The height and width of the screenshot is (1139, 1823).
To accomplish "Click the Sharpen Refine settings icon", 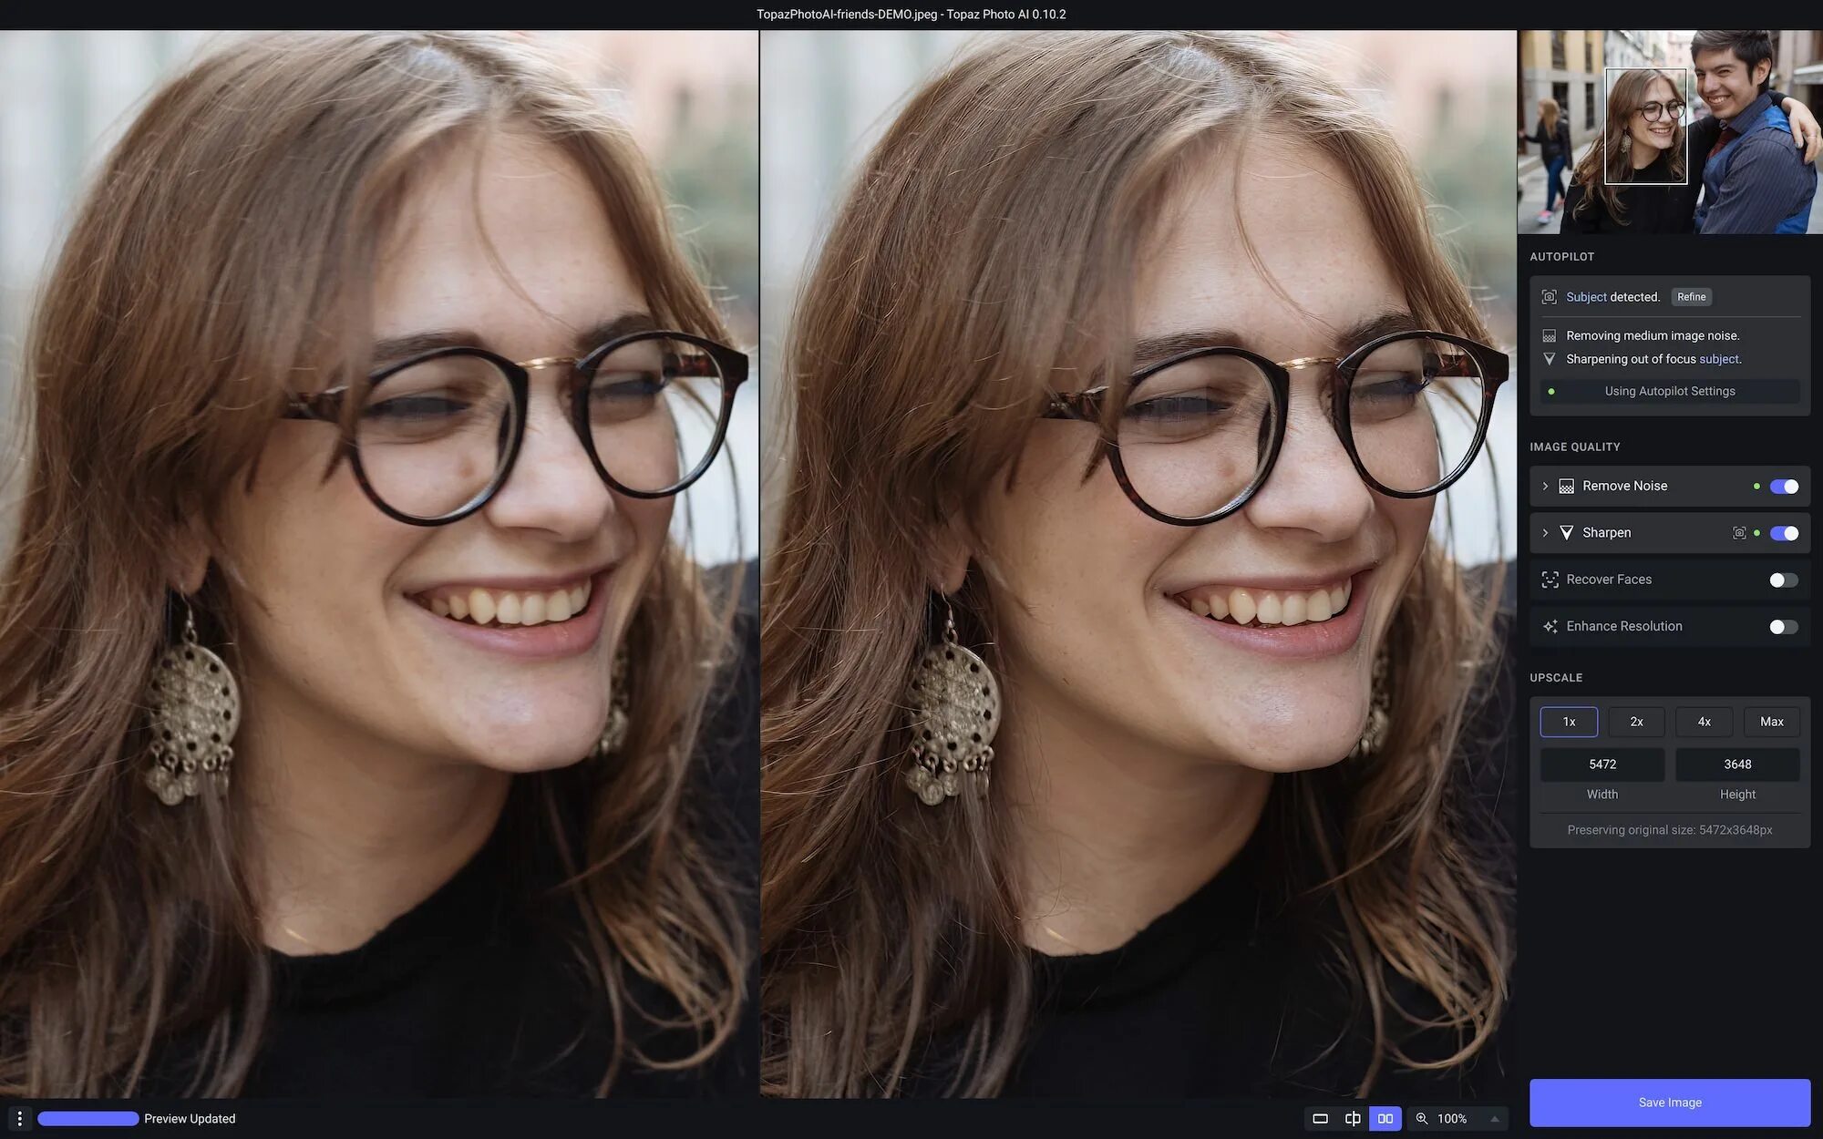I will coord(1737,533).
